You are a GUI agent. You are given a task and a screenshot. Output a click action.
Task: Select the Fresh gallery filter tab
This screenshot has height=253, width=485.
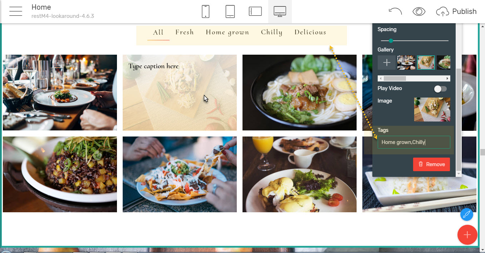coord(185,32)
